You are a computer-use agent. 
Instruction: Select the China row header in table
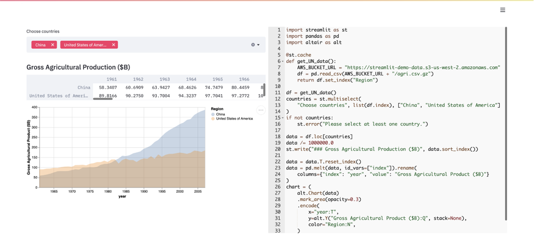pos(84,88)
